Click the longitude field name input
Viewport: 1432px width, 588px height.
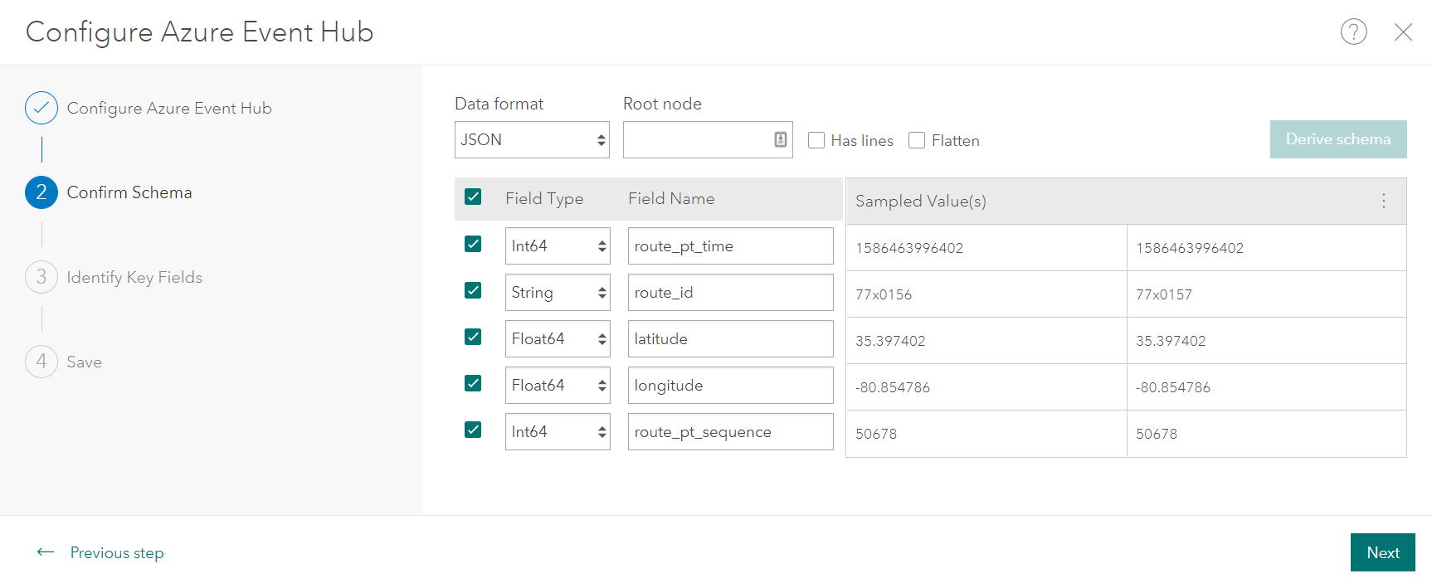pyautogui.click(x=730, y=386)
